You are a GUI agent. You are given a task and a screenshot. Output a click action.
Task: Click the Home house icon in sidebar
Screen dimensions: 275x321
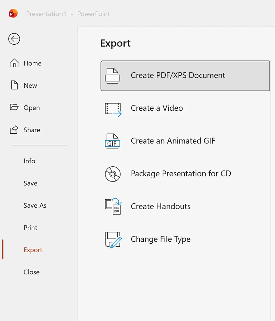pos(14,63)
